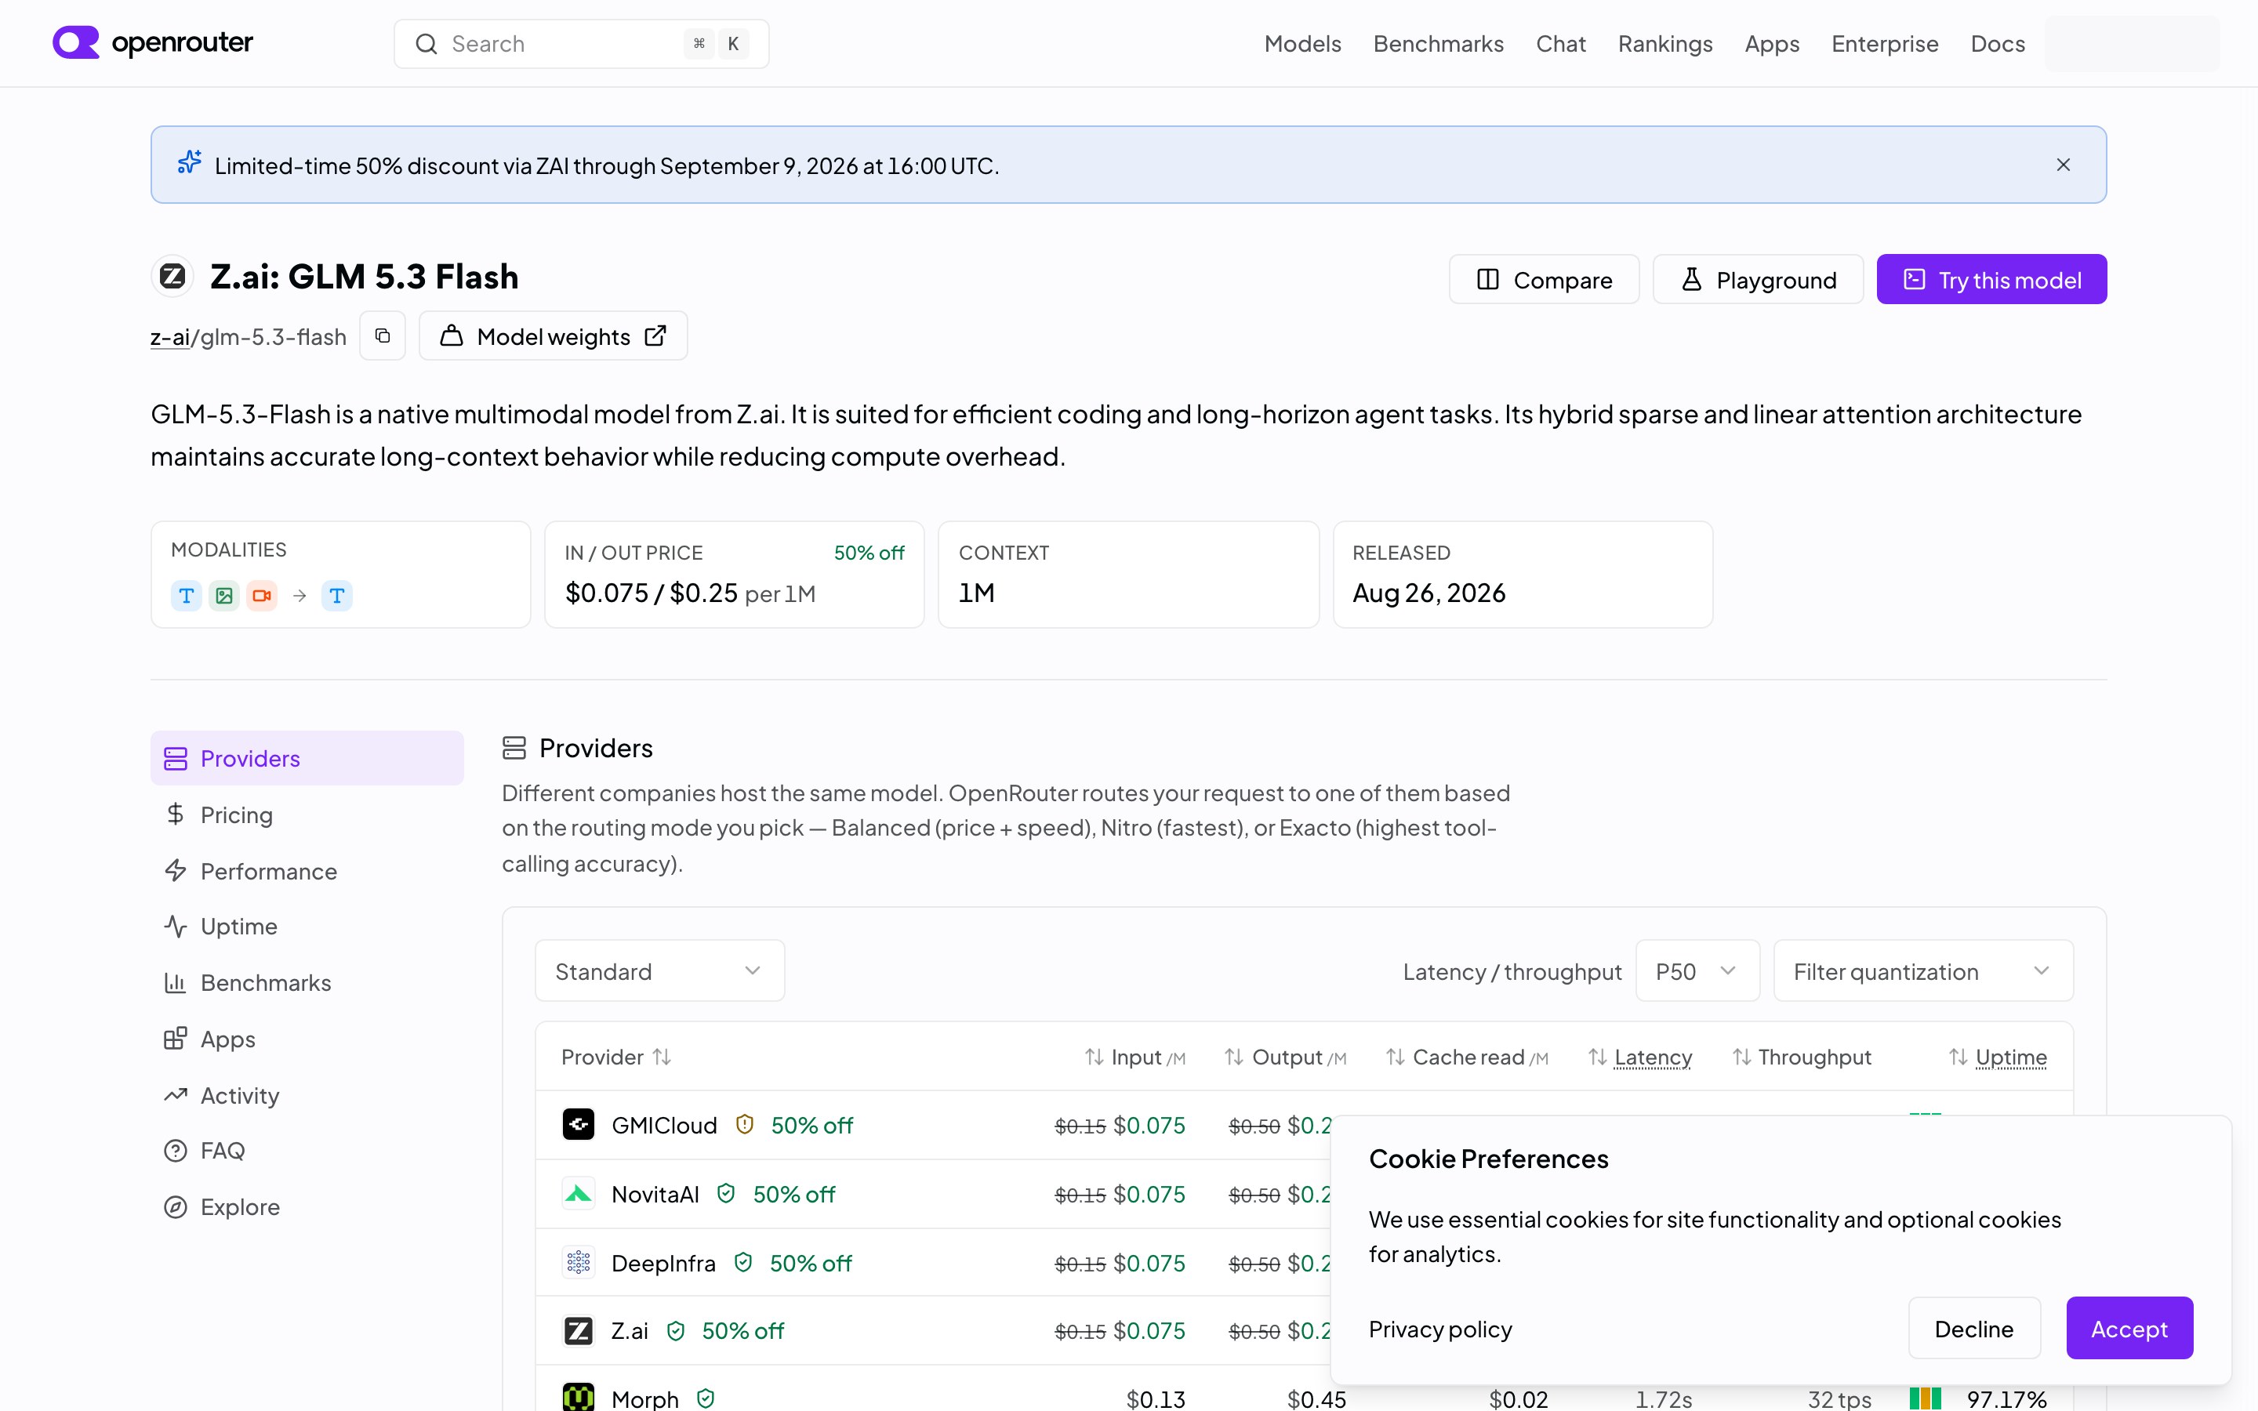Click the shield icon next to GMICloud
The image size is (2258, 1411).
point(745,1125)
